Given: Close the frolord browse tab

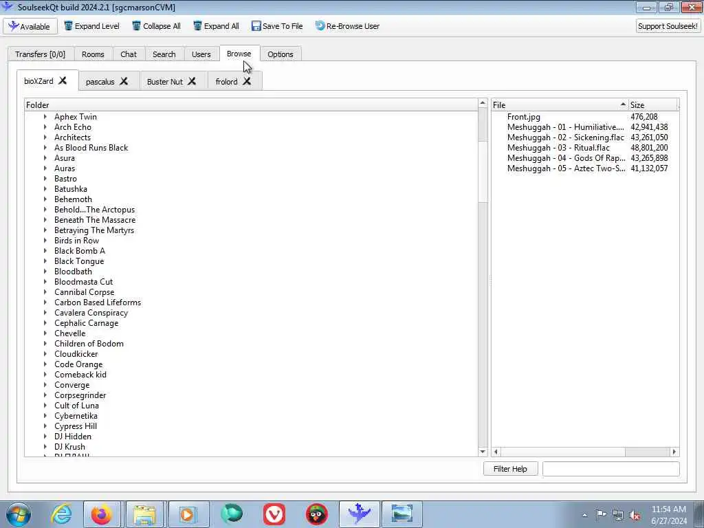Looking at the screenshot, I should (x=247, y=81).
